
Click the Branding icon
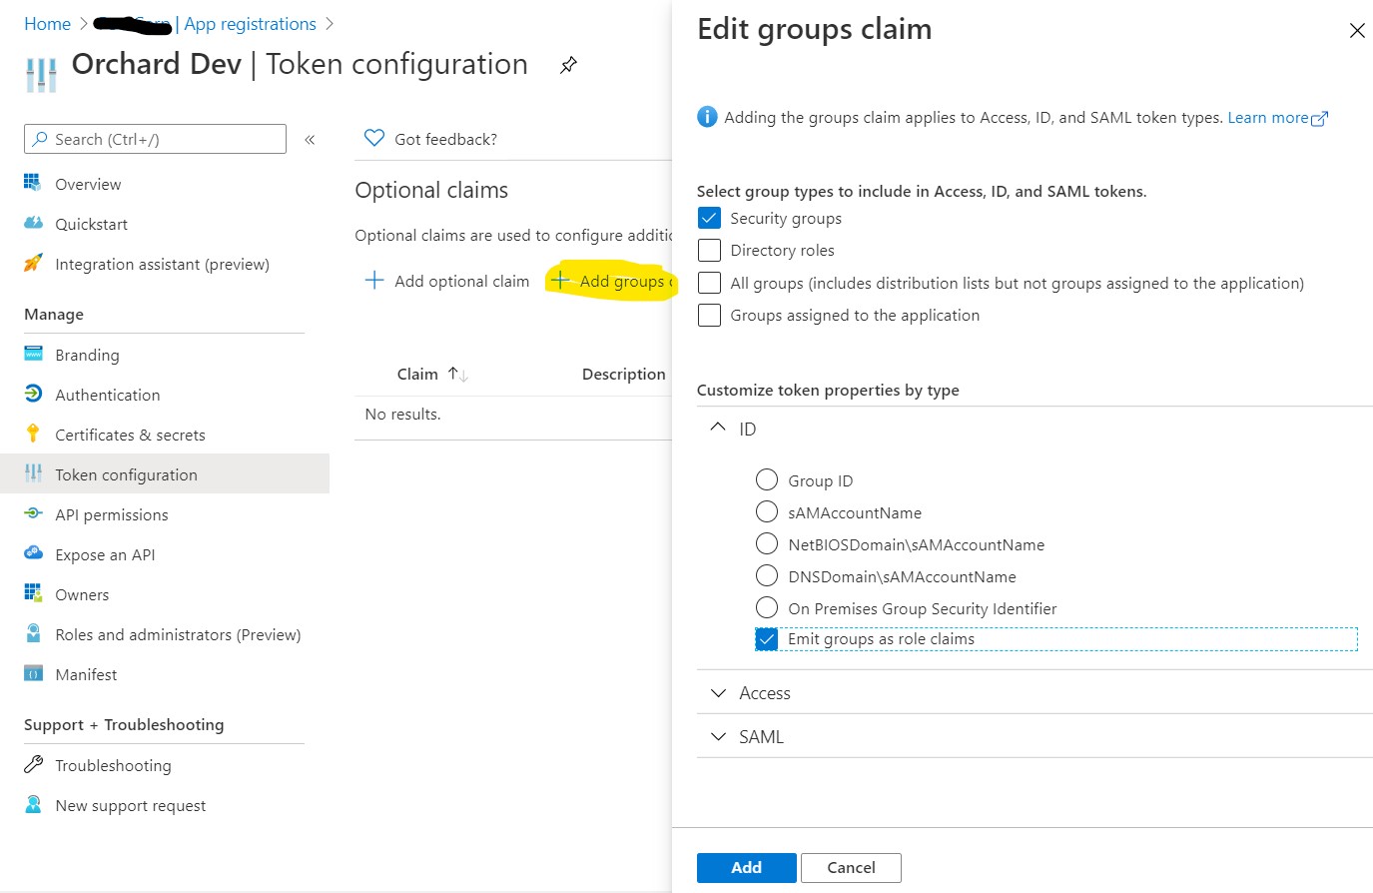[x=33, y=354]
